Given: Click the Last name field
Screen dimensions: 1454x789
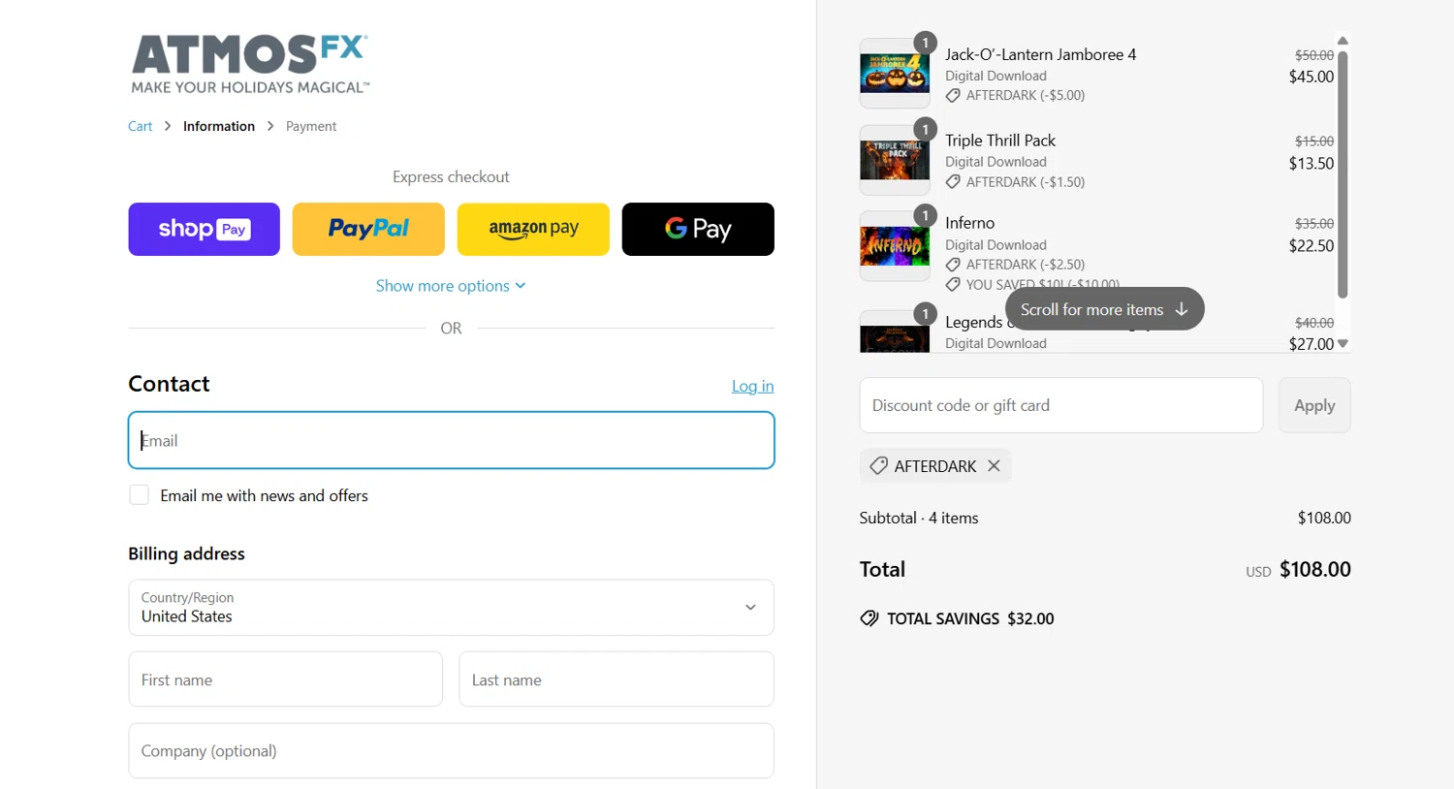Looking at the screenshot, I should (616, 679).
